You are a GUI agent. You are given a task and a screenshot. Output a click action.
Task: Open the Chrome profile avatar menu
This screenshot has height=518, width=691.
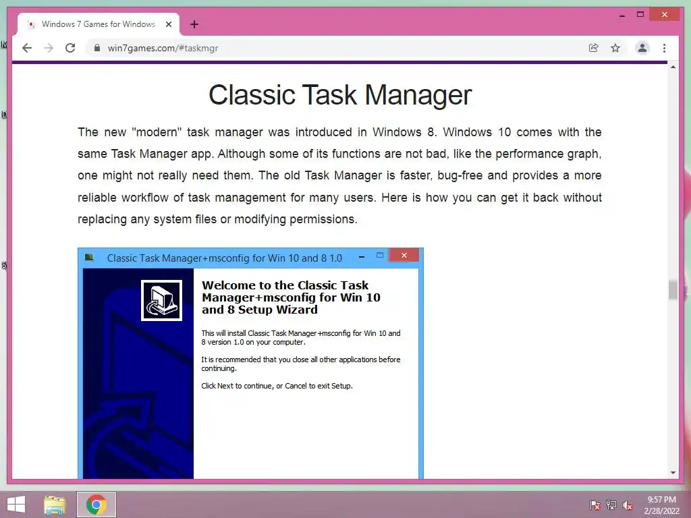click(x=642, y=48)
